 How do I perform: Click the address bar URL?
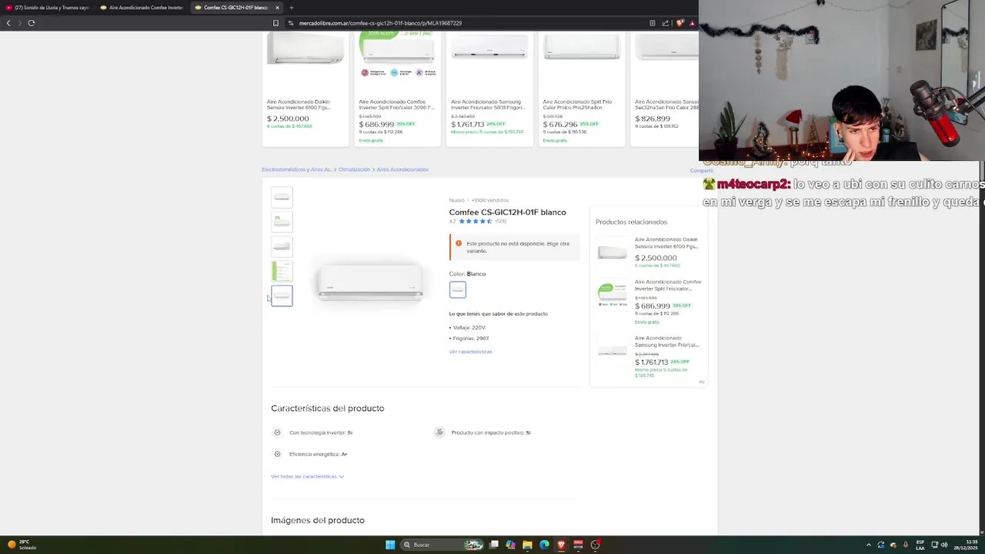coord(380,23)
